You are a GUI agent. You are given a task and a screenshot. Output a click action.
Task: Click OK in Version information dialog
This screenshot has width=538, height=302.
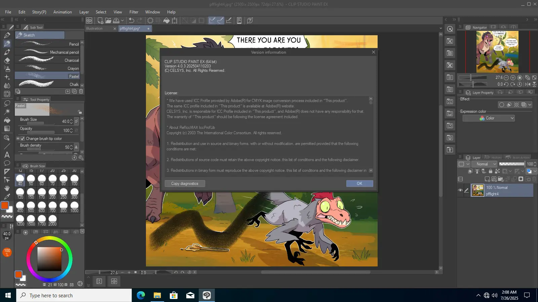click(359, 184)
